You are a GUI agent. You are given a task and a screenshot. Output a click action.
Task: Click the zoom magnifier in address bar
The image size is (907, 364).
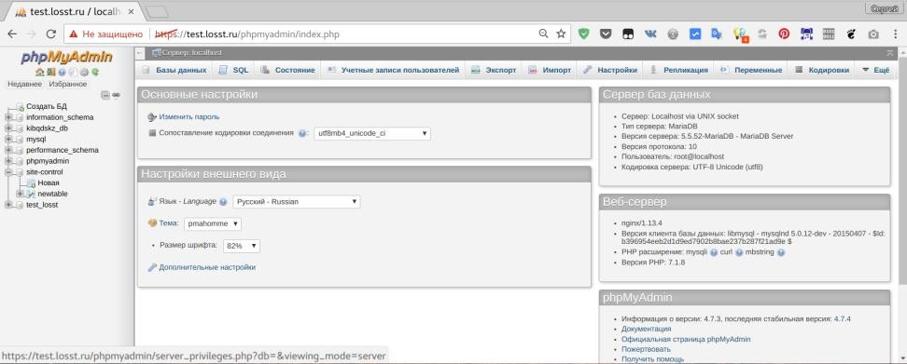[x=543, y=34]
